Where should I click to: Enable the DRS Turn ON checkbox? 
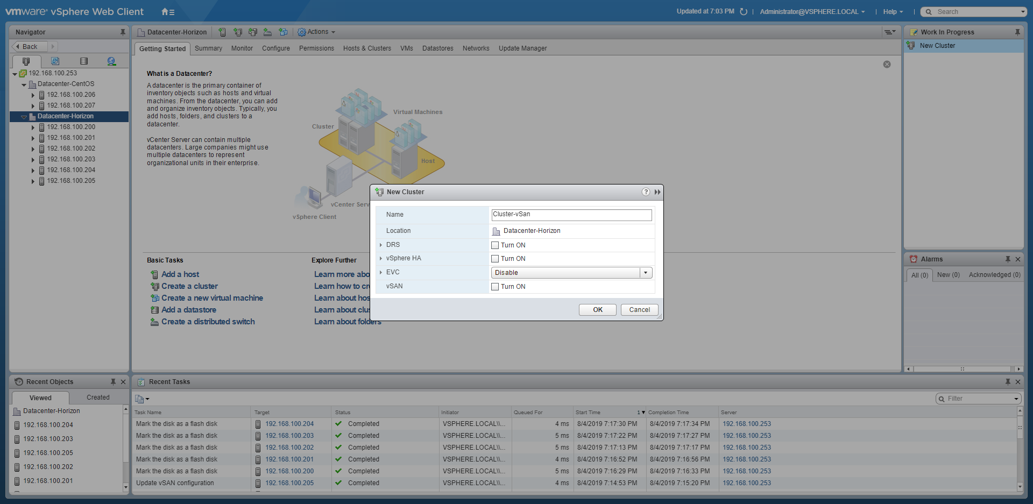[495, 245]
